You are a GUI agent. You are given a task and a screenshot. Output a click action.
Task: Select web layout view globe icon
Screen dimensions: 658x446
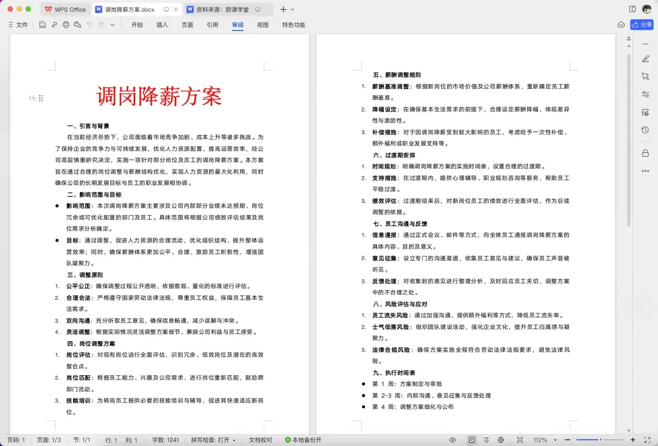coord(501,440)
